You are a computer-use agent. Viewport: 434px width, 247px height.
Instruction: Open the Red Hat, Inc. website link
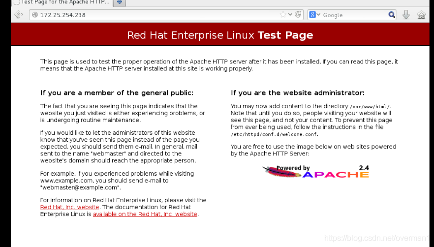tap(69, 207)
